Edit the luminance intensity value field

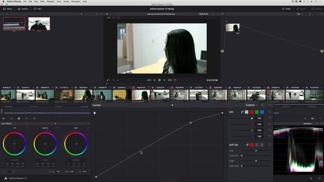259,118
